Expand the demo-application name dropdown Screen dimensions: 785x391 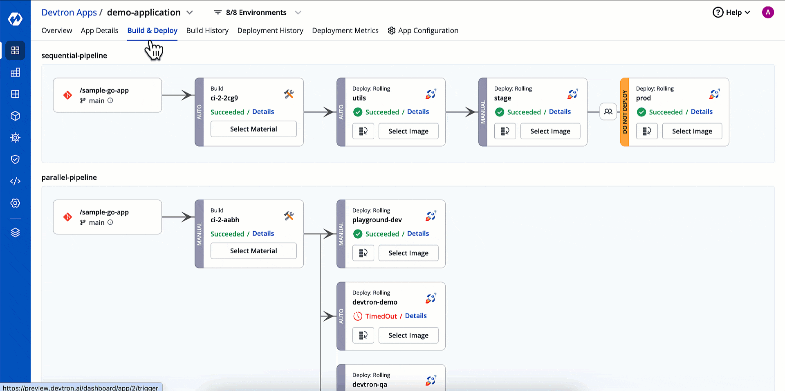[x=189, y=12]
